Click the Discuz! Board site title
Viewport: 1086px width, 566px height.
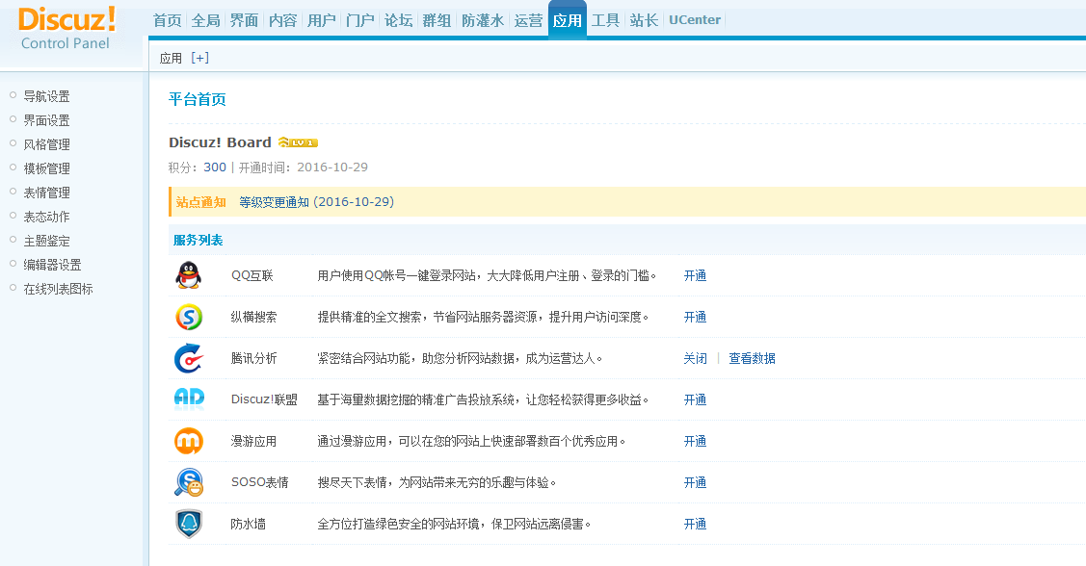(221, 142)
